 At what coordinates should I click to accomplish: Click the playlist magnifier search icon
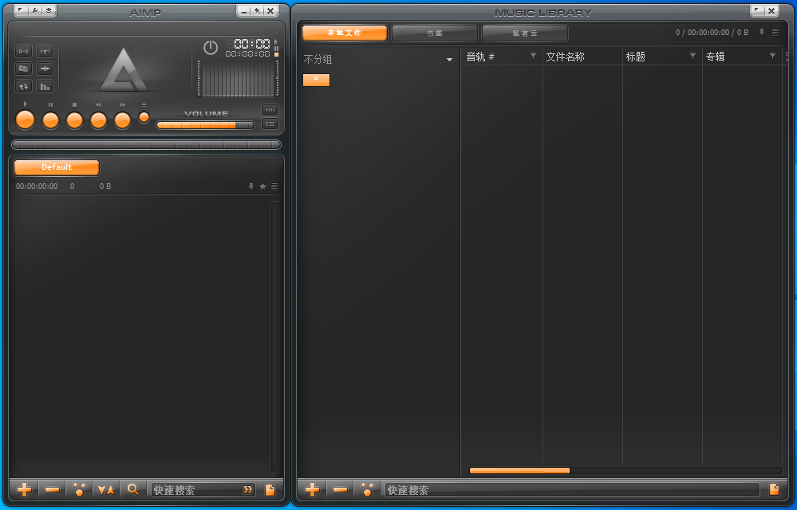133,490
